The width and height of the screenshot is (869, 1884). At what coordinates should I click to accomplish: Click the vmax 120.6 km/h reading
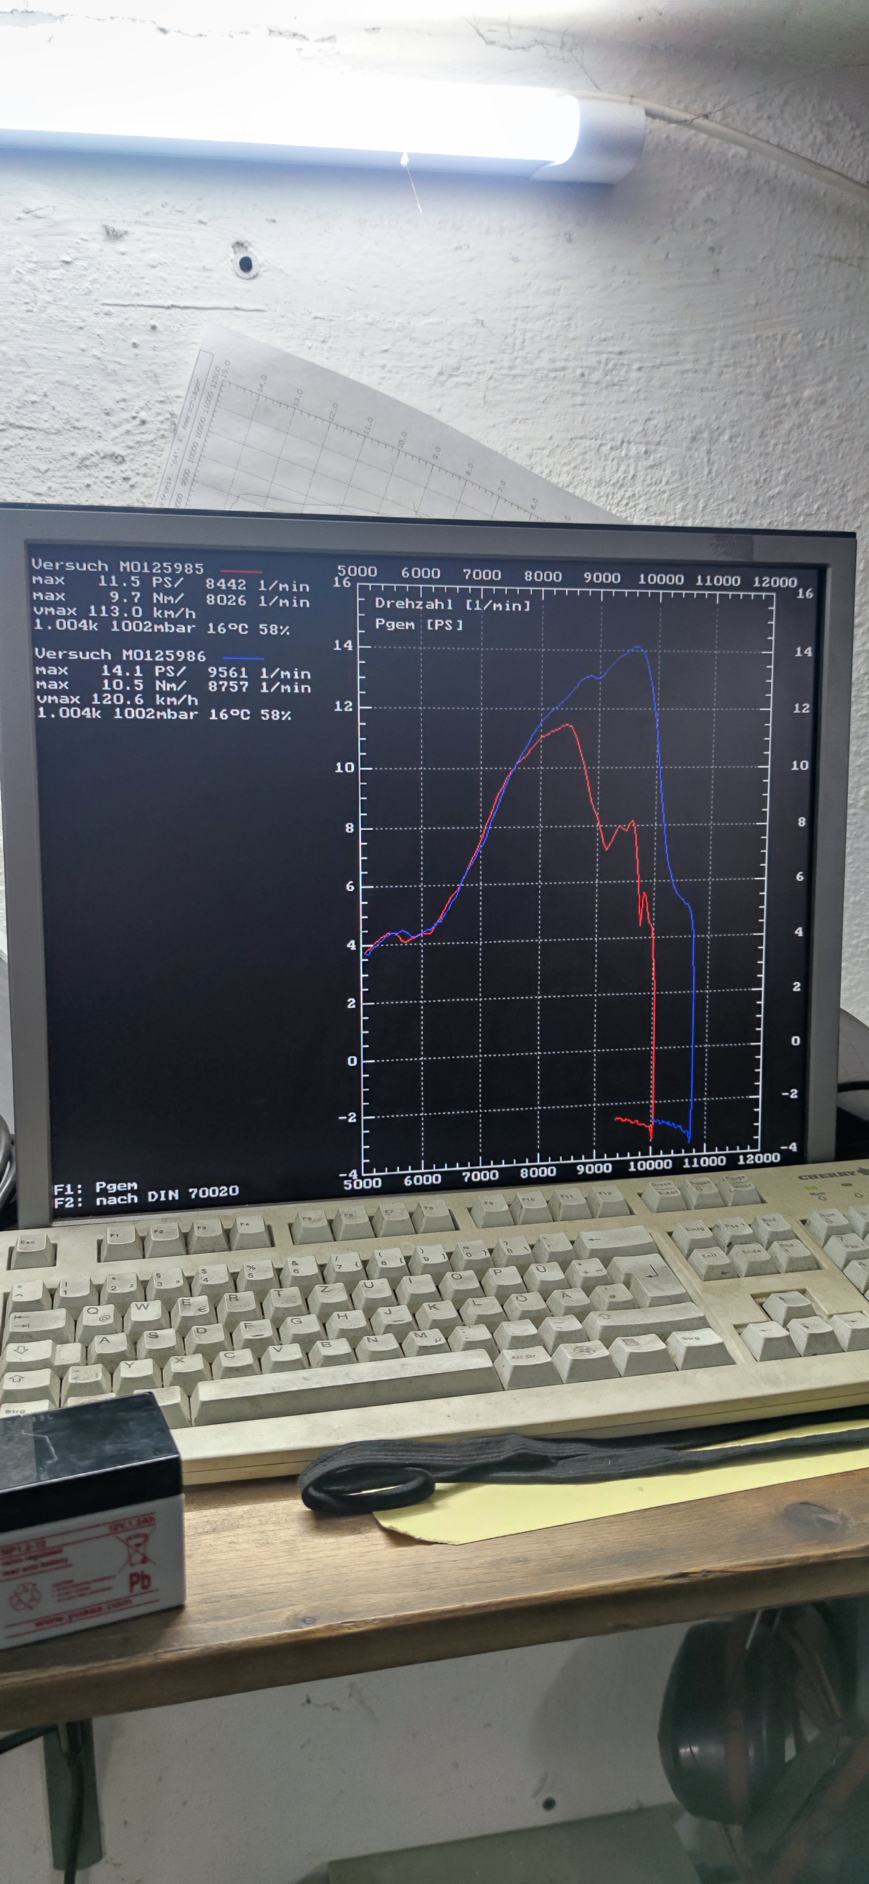[x=117, y=700]
